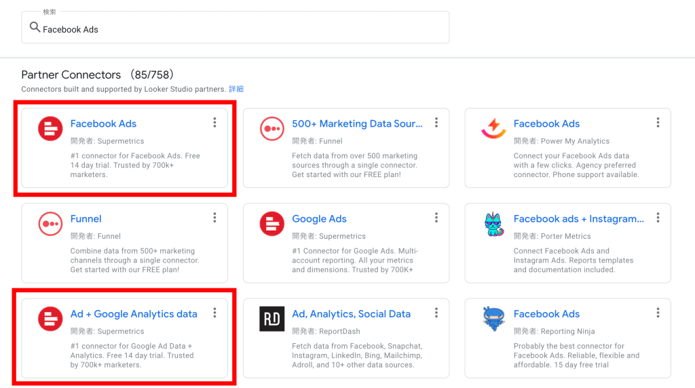Click the Supermetrics logo on Facebook Ads card
The height and width of the screenshot is (388, 695).
point(50,128)
